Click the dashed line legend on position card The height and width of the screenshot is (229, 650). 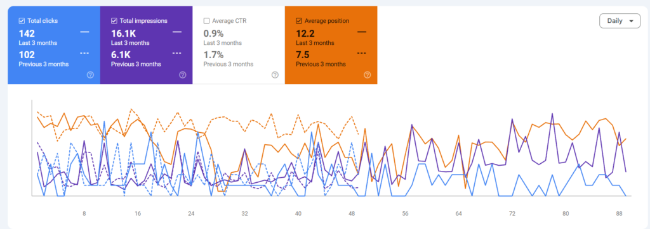pos(361,53)
